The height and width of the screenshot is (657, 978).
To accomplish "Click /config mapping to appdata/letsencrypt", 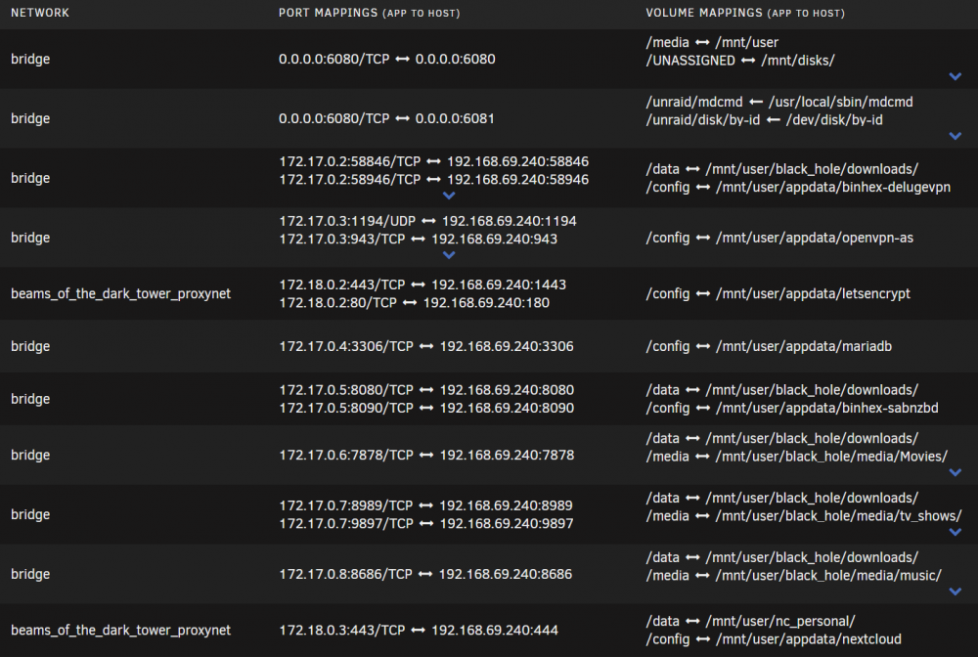I will coord(778,293).
